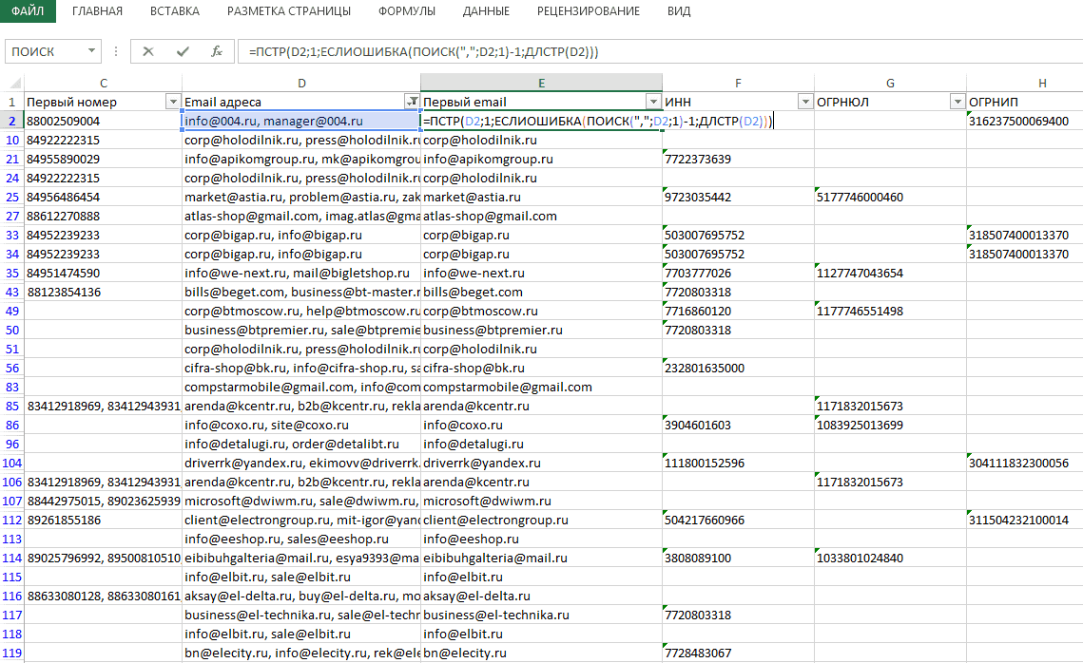Select ОГРНЮЛ value 1177746551498
Viewport: 1083px width, 663px height.
pyautogui.click(x=890, y=312)
